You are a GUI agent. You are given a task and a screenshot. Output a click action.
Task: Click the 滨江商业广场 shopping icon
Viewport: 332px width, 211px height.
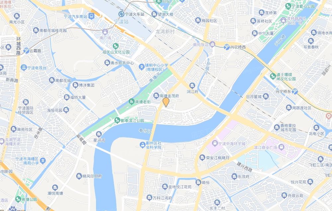point(281,147)
